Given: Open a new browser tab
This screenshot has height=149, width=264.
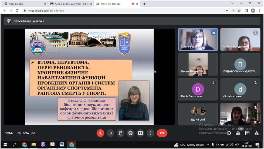Looking at the screenshot, I should [x=144, y=4].
